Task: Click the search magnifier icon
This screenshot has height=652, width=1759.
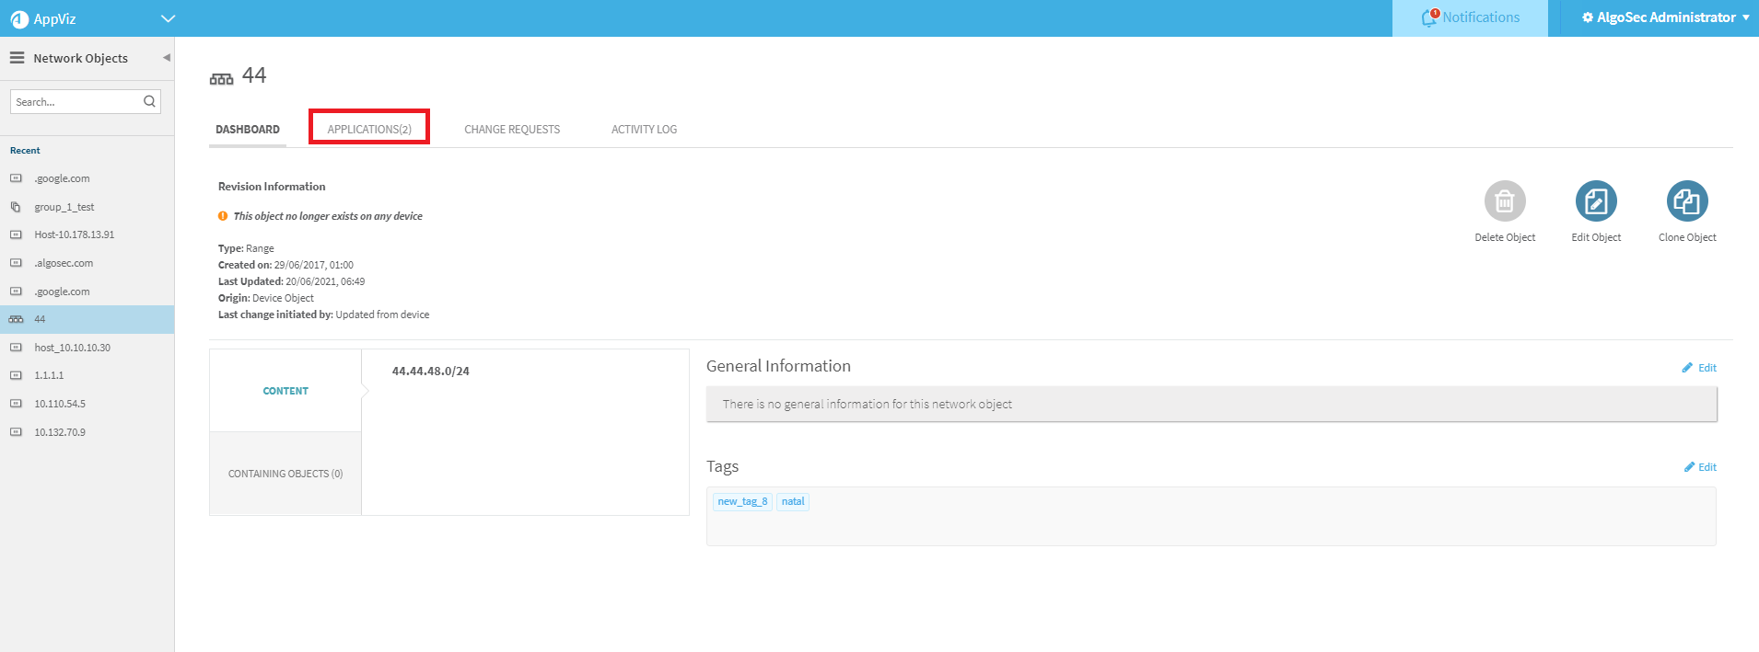Action: 149,101
